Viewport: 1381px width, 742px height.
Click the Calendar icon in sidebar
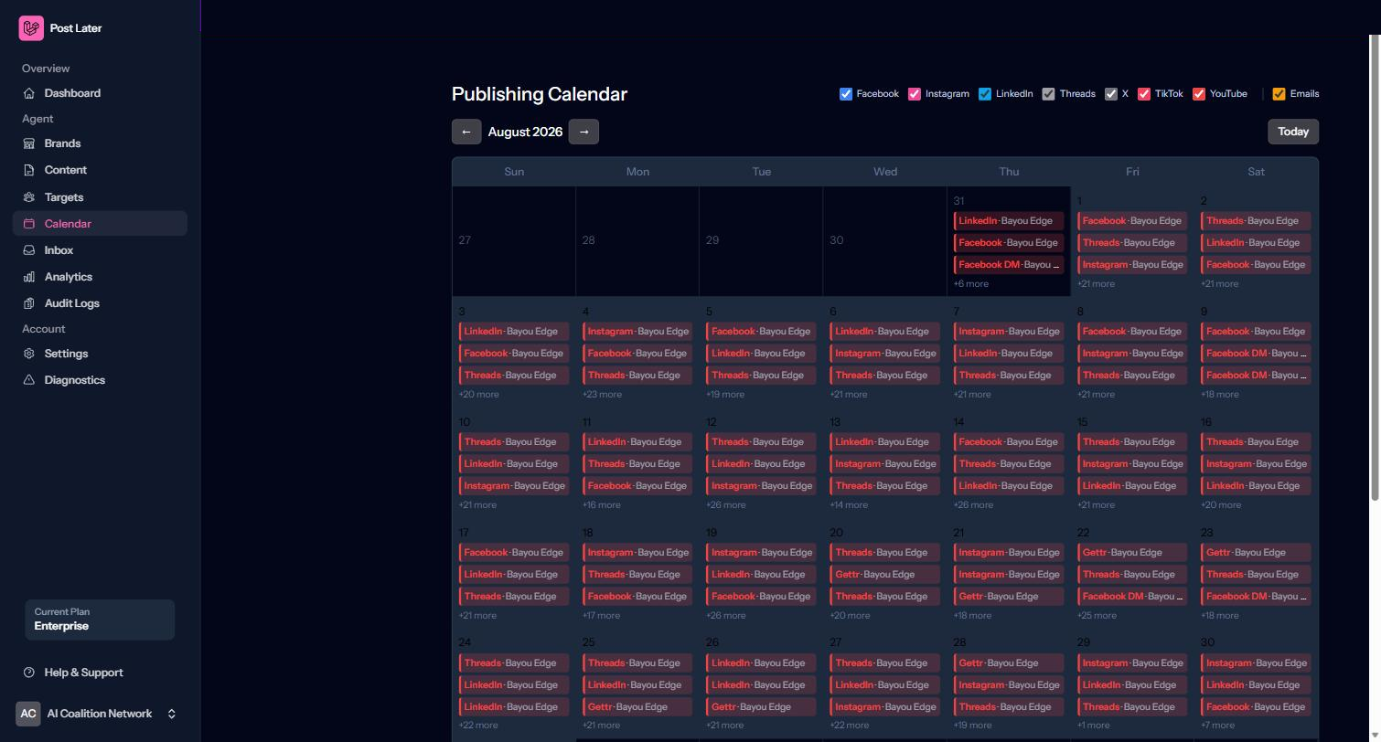[x=29, y=224]
